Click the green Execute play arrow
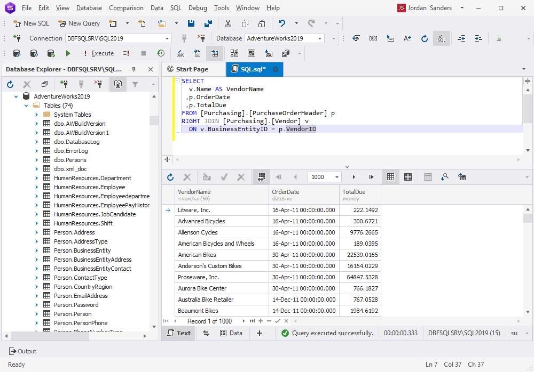Viewport: 534px width, 372px height. (68, 53)
